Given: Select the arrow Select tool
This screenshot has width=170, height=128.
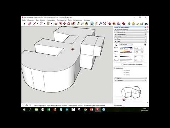Looking at the screenshot, I should point(24,24).
